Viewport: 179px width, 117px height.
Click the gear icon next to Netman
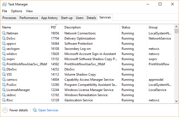[4, 33]
